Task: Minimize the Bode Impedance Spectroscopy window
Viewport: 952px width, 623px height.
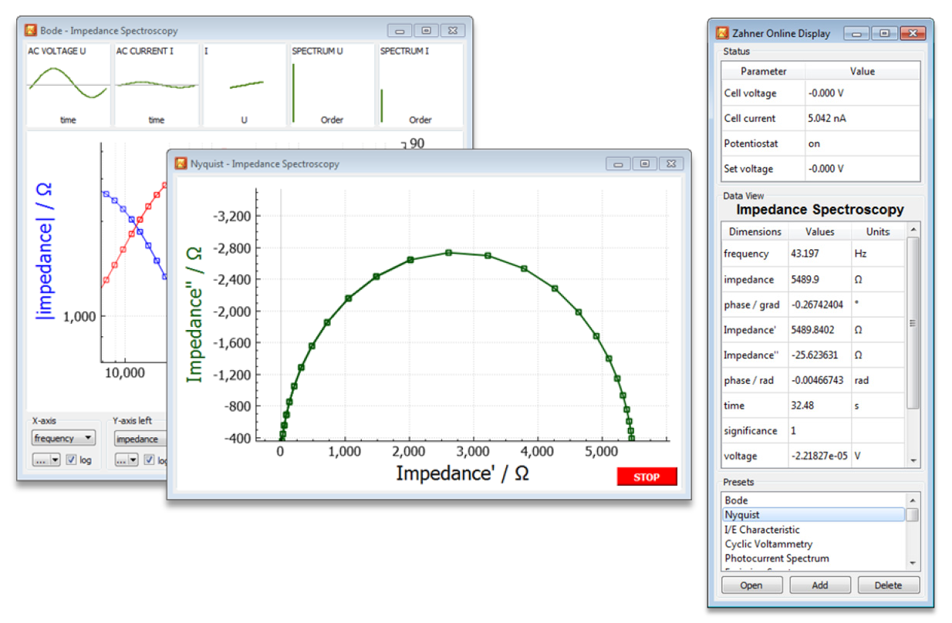Action: click(x=400, y=31)
